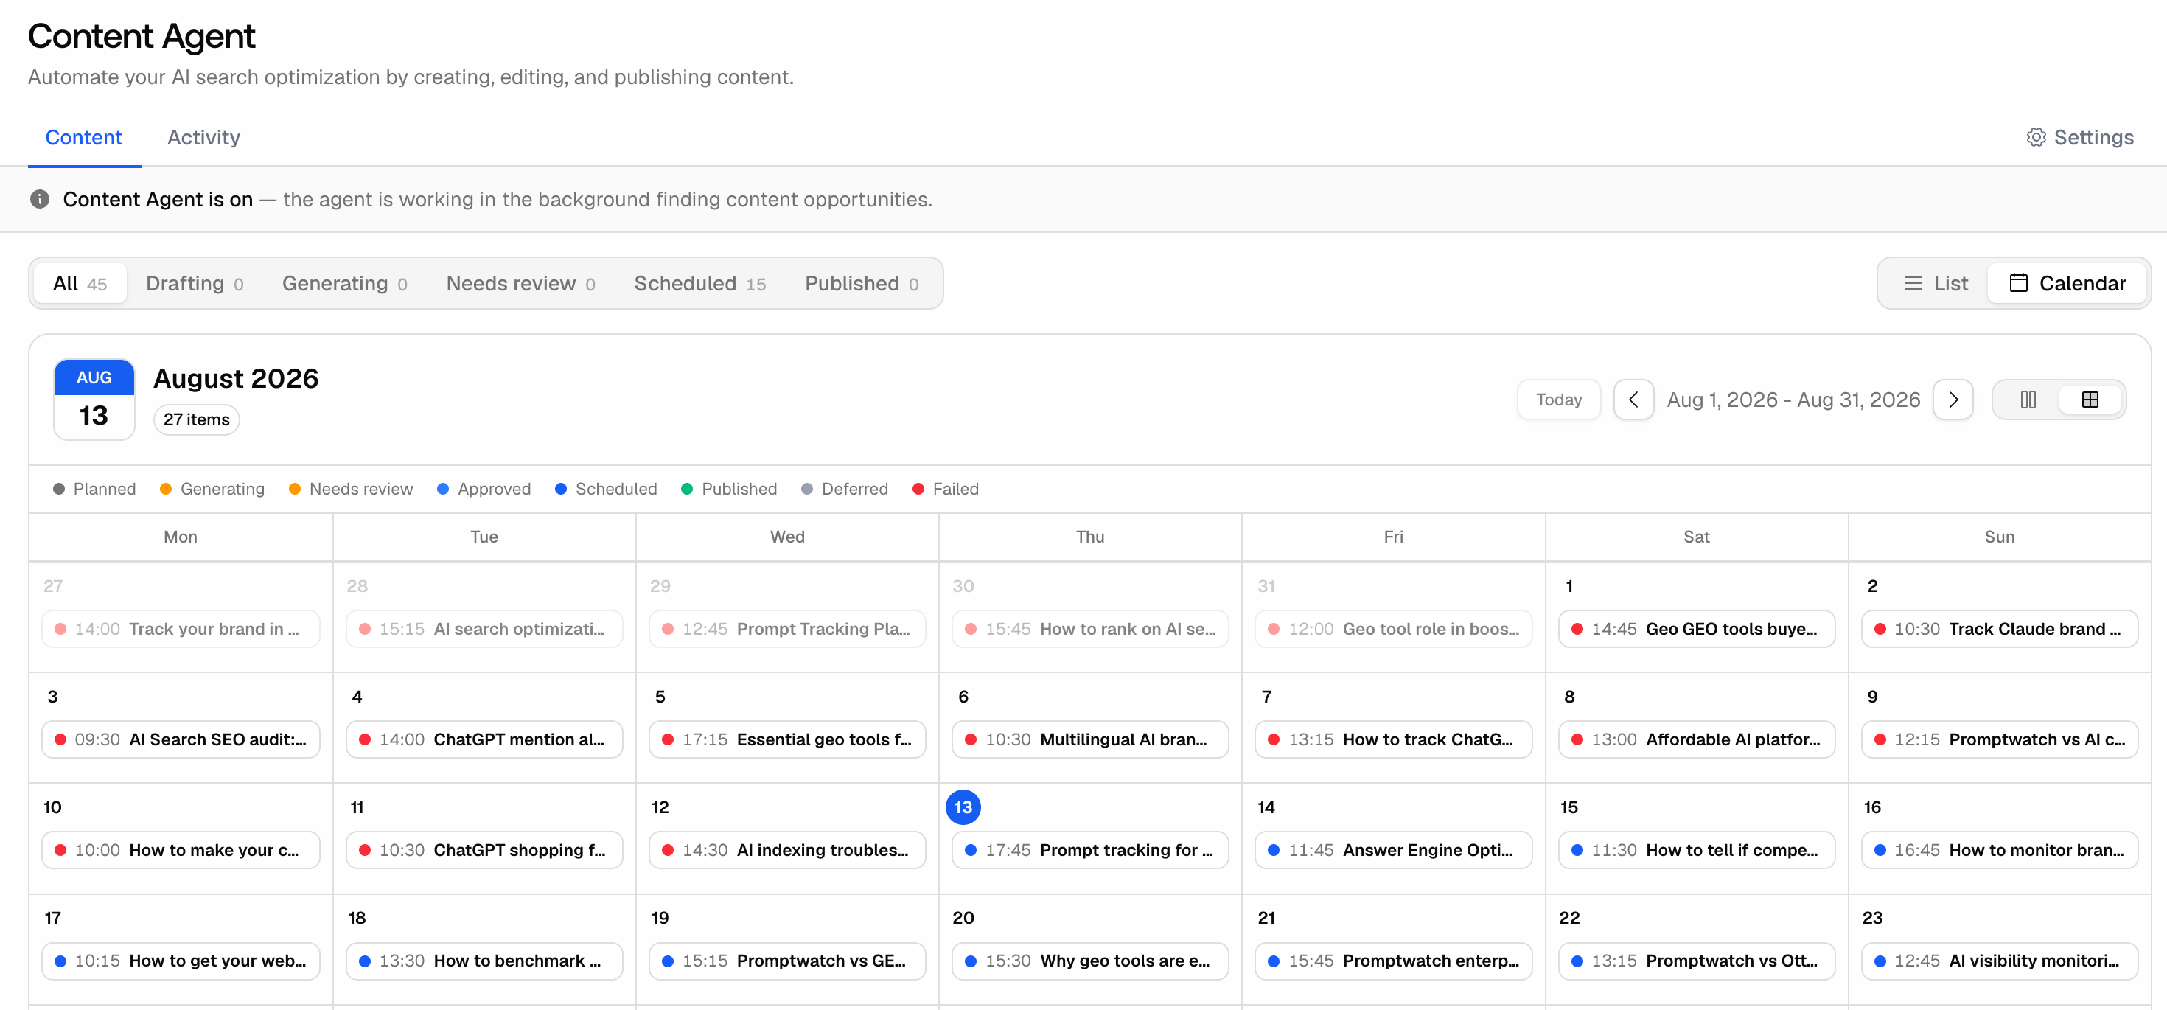
Task: Open the 11:30 How to tell event
Action: [1697, 850]
